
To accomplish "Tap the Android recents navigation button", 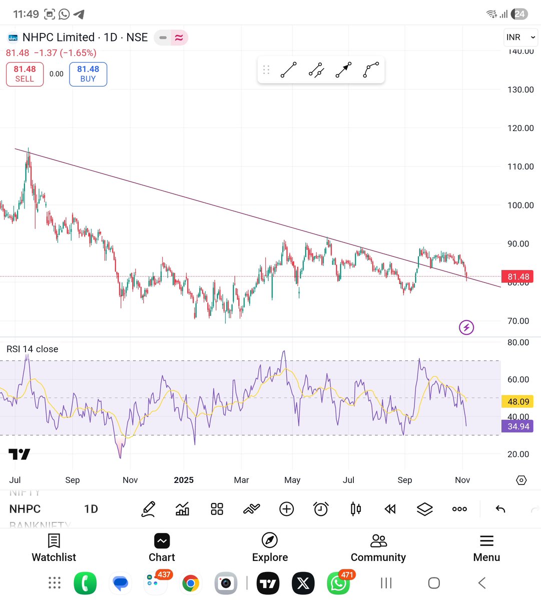I will click(x=386, y=583).
